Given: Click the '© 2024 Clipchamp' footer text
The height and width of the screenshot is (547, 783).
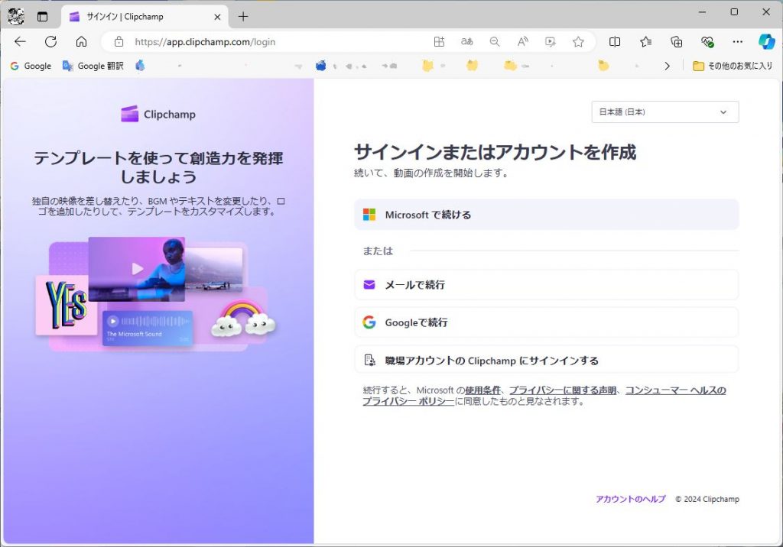Looking at the screenshot, I should click(707, 499).
